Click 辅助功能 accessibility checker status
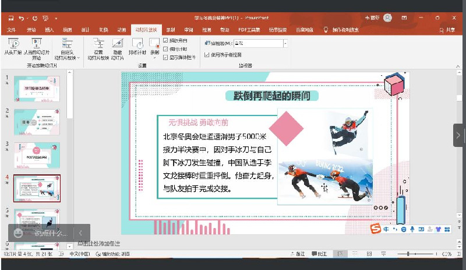Image resolution: width=466 pixels, height=270 pixels. click(x=113, y=254)
